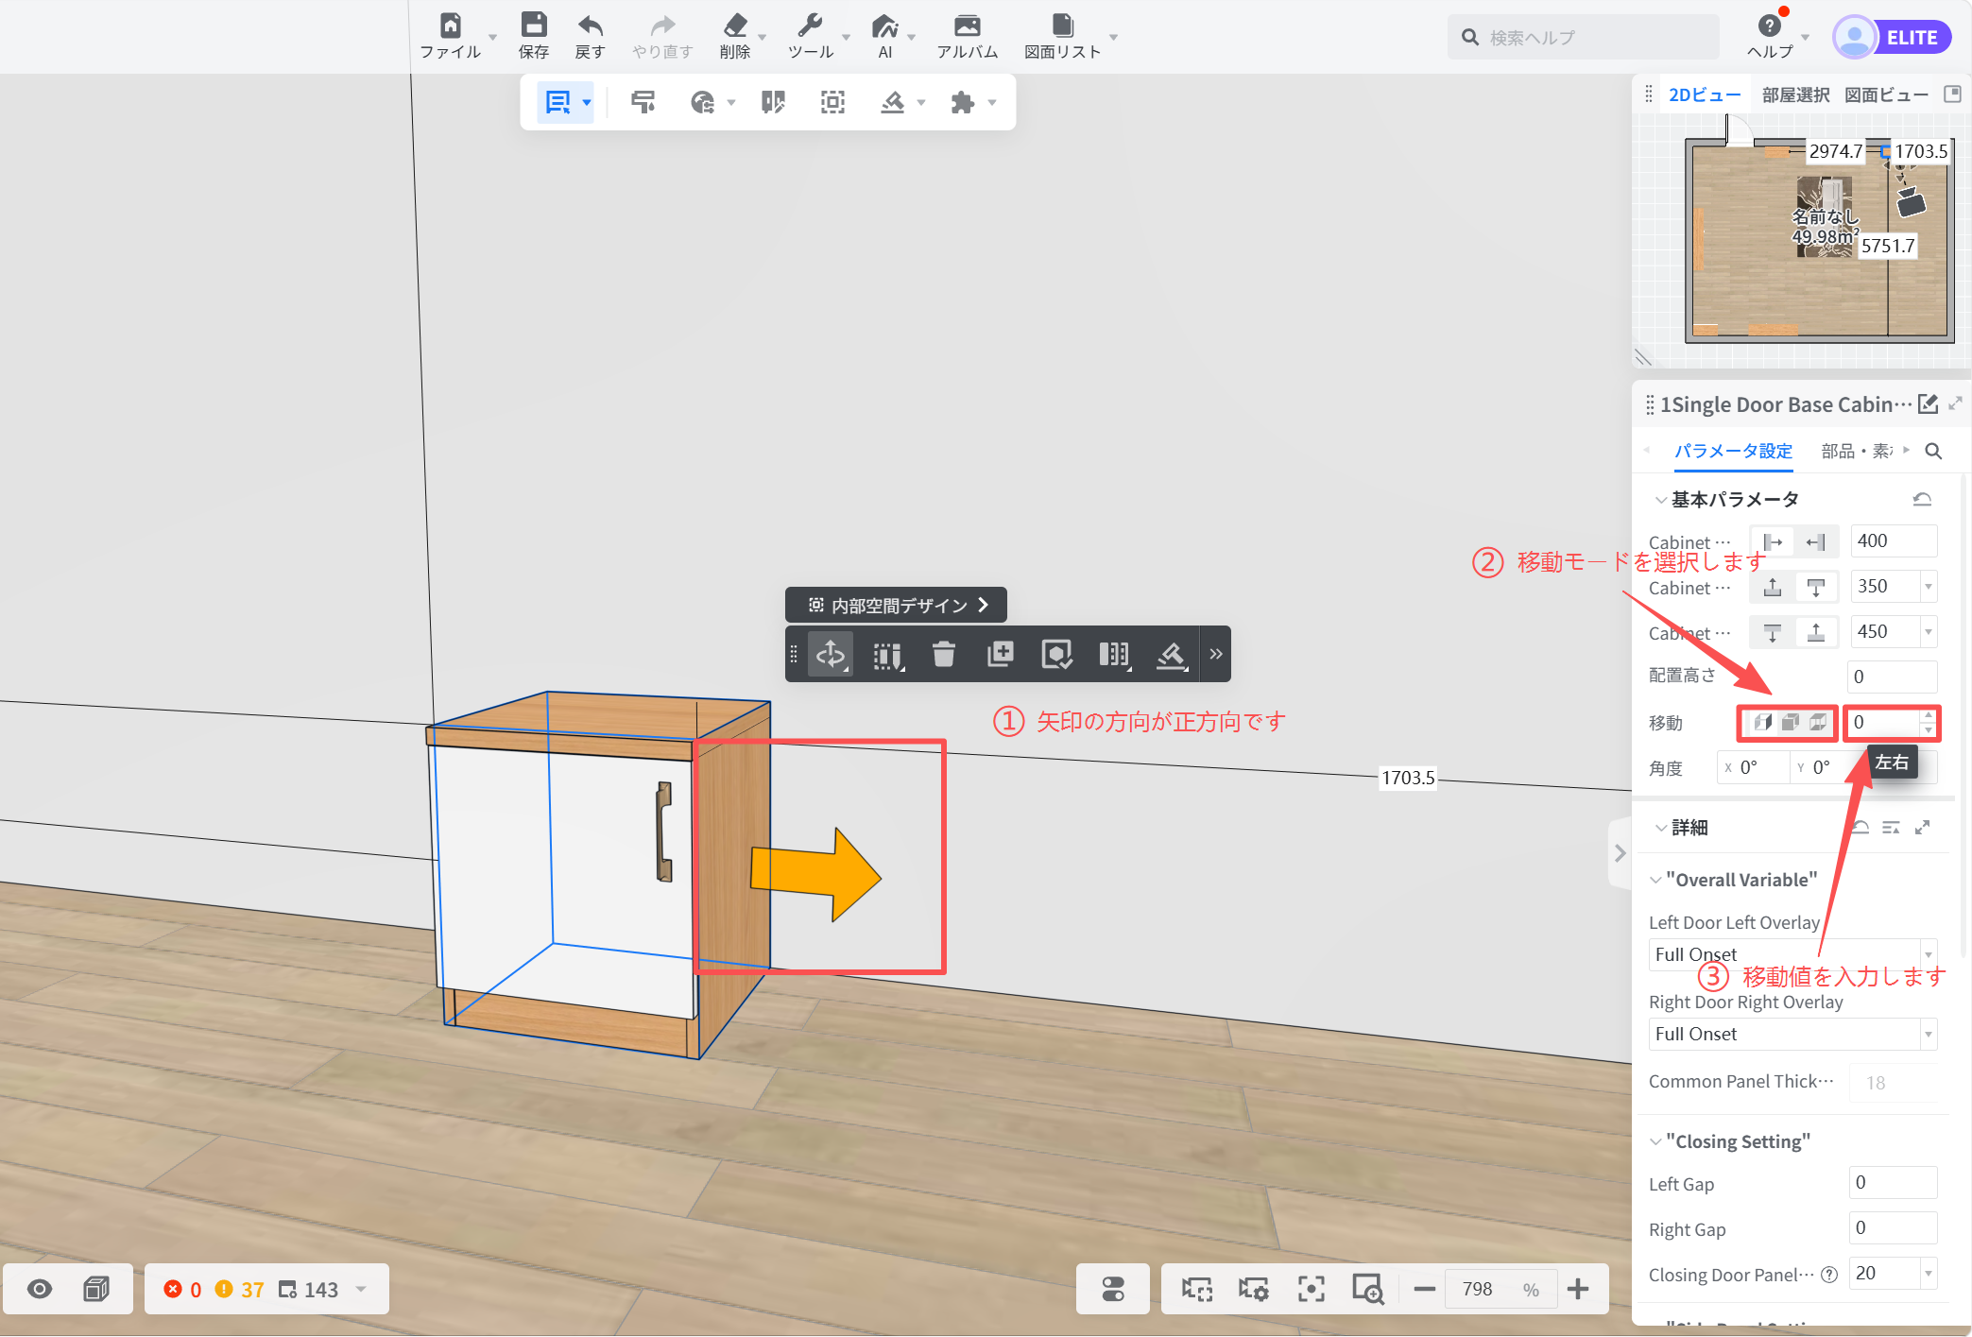Switch to the 2Dビュー tab
The image size is (1972, 1337).
point(1705,95)
